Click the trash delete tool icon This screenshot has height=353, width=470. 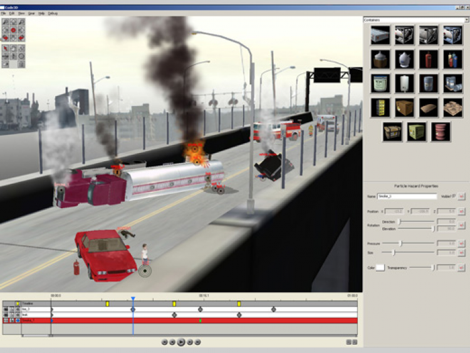pos(21,64)
